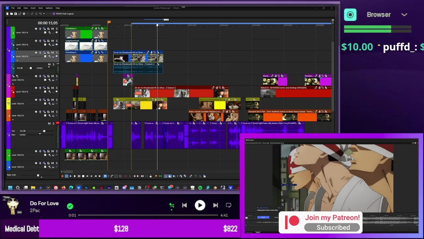Image resolution: width=424 pixels, height=239 pixels.
Task: Click Stop in VEGAS transport bar
Action: (x=83, y=176)
